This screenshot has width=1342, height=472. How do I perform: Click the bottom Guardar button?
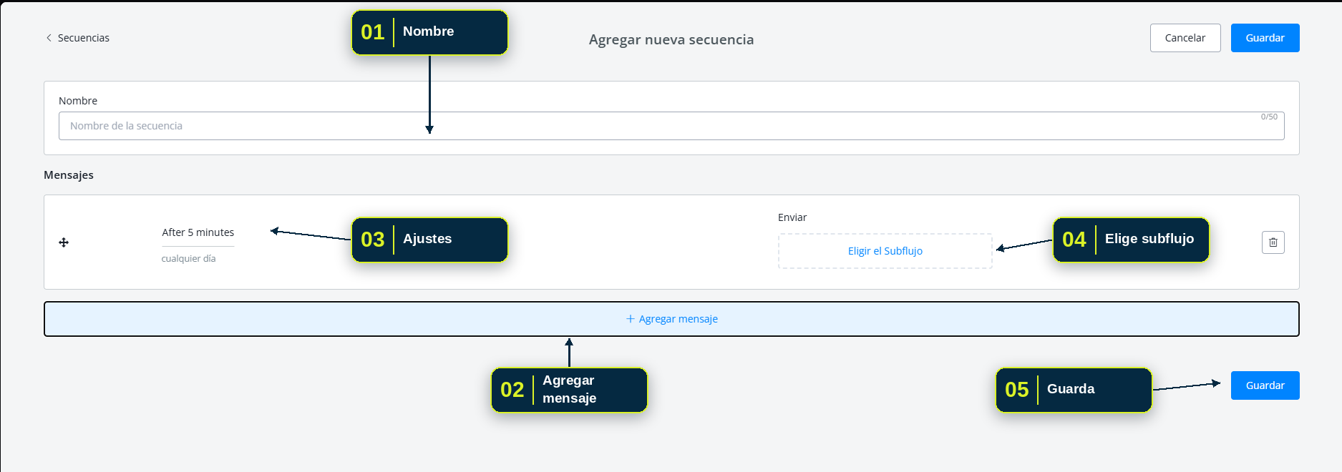1265,385
